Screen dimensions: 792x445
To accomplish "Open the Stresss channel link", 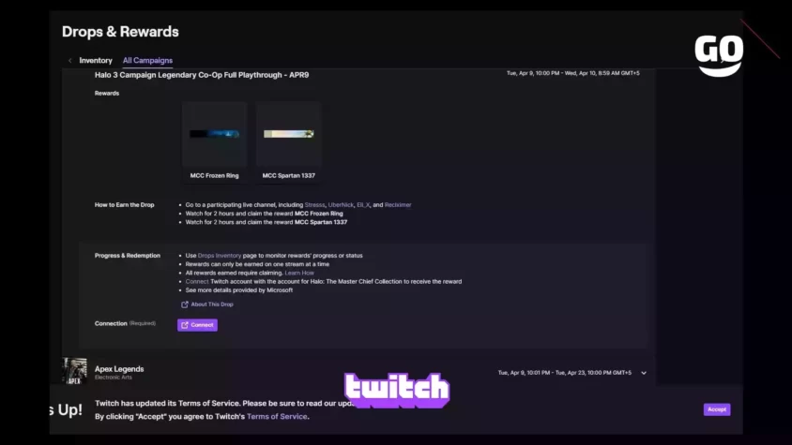I will click(314, 205).
